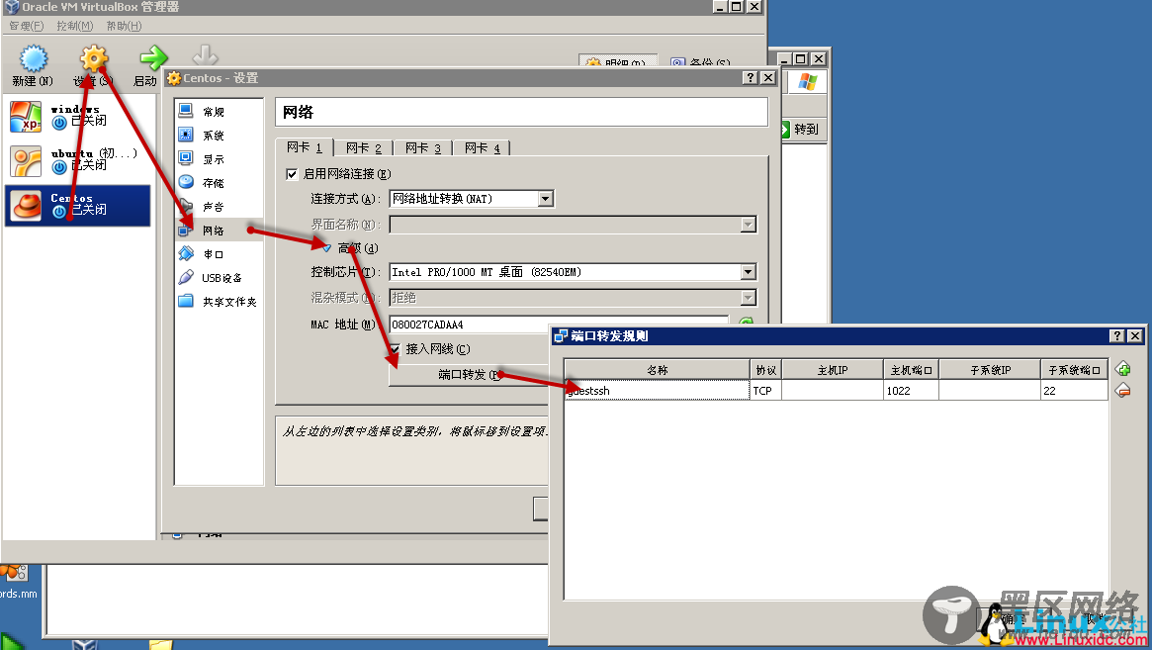Open the 串口 (Serial Ports) settings category
The height and width of the screenshot is (650, 1152).
pyautogui.click(x=219, y=253)
